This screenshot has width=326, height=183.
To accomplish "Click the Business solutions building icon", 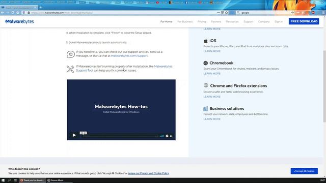I will tap(206, 108).
